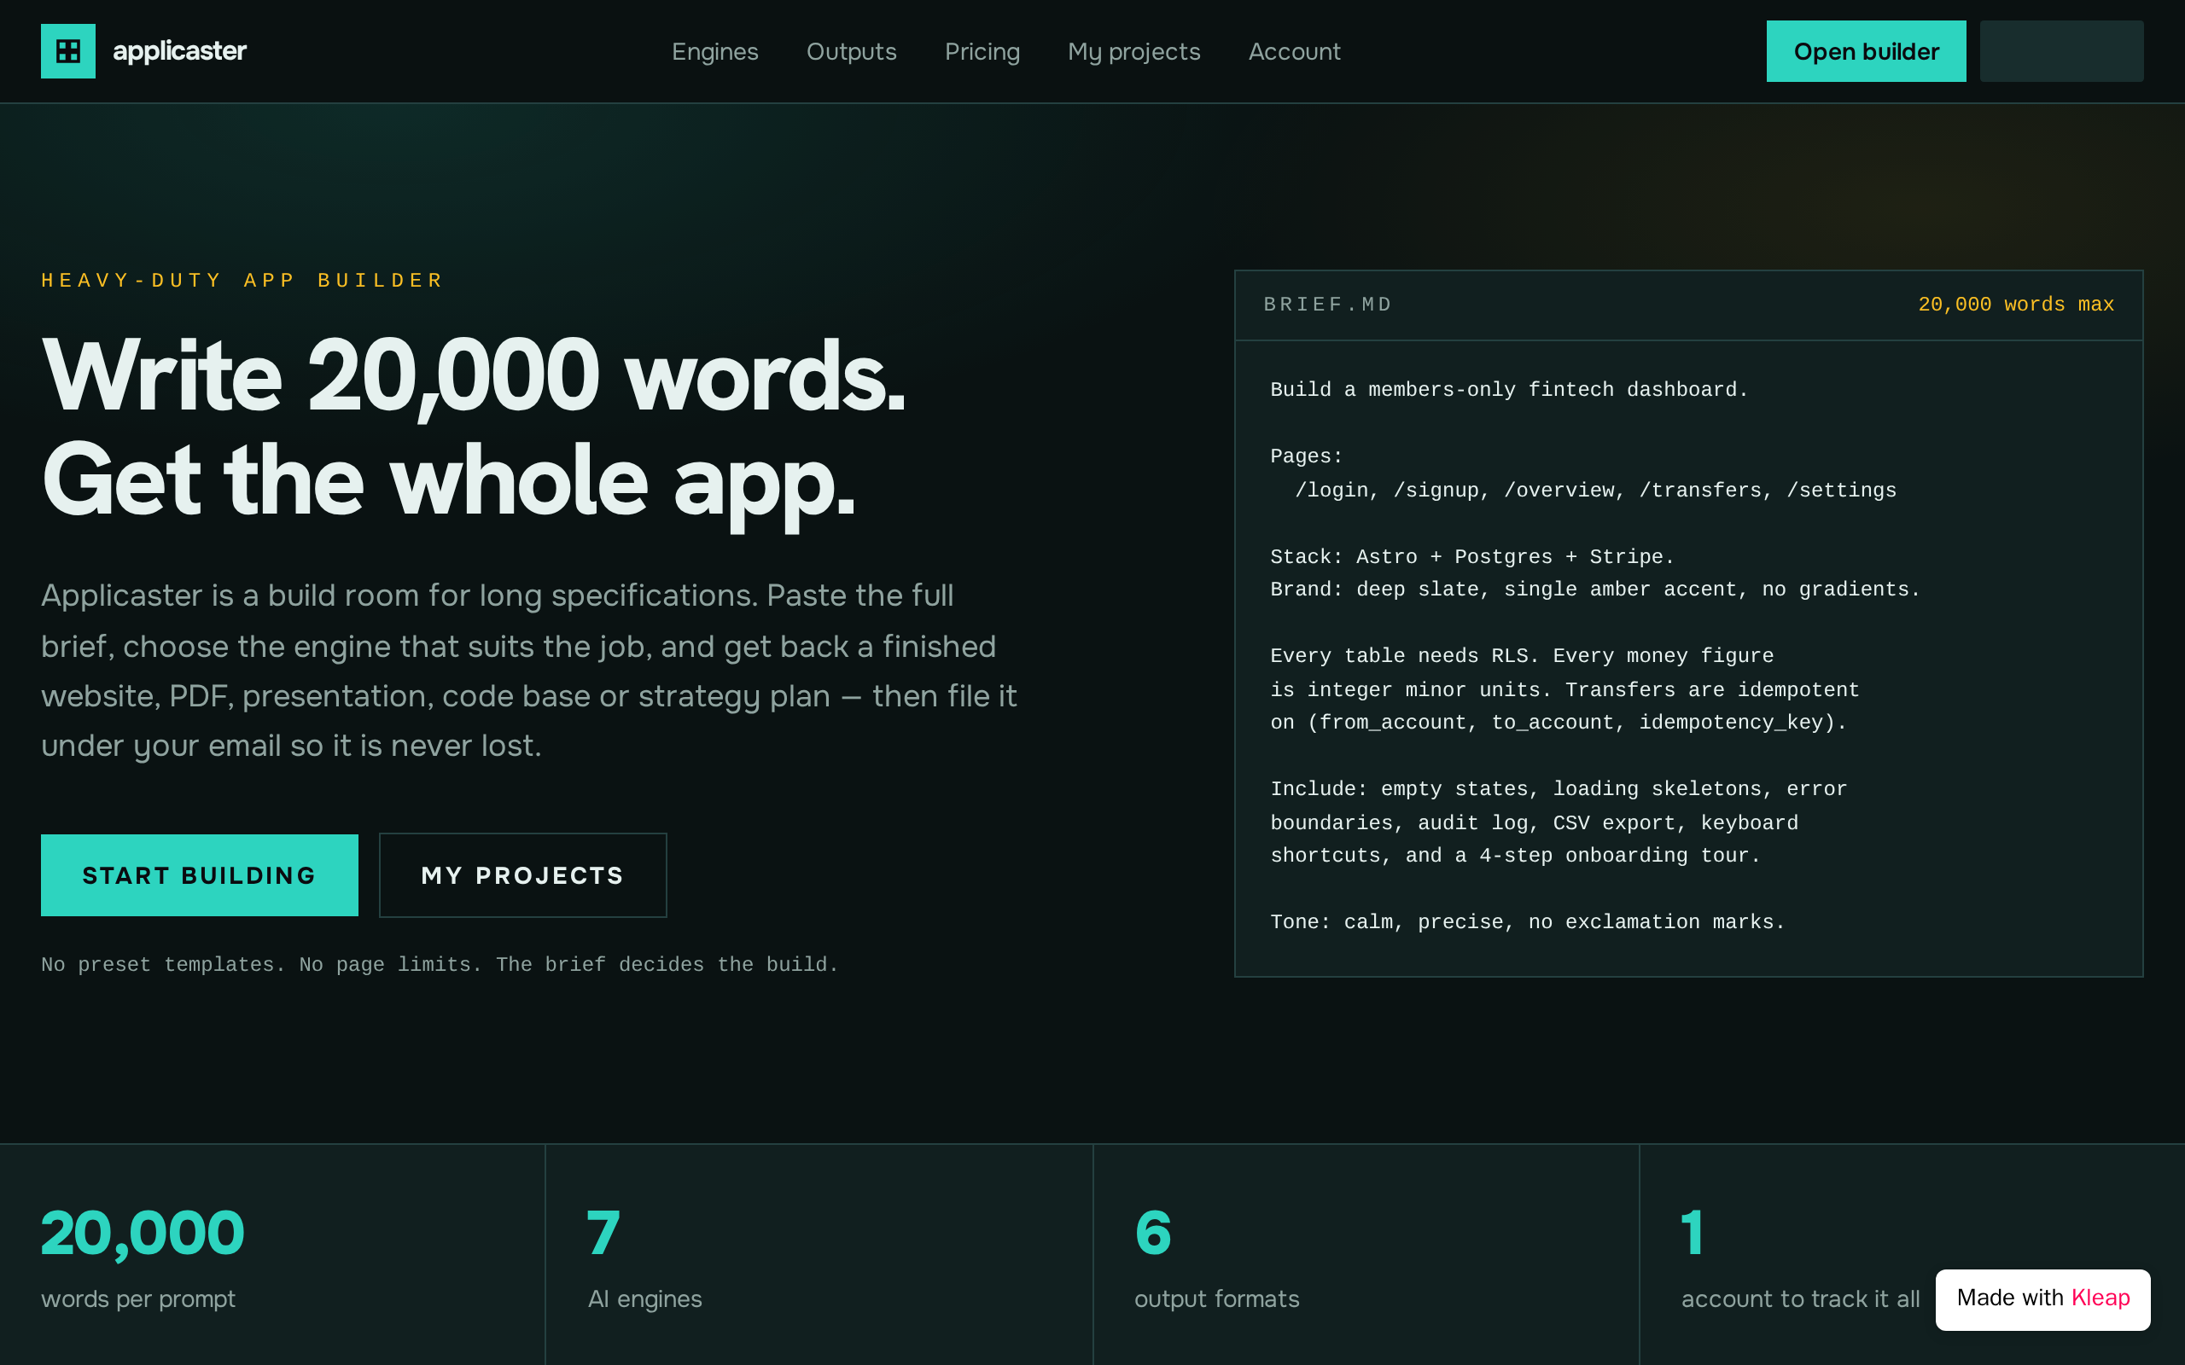Click the 'Applicaster is a build room' paragraph
The image size is (2185, 1365).
click(x=529, y=671)
